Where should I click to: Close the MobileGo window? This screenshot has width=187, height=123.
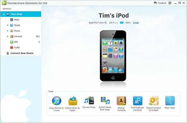[x=184, y=3]
